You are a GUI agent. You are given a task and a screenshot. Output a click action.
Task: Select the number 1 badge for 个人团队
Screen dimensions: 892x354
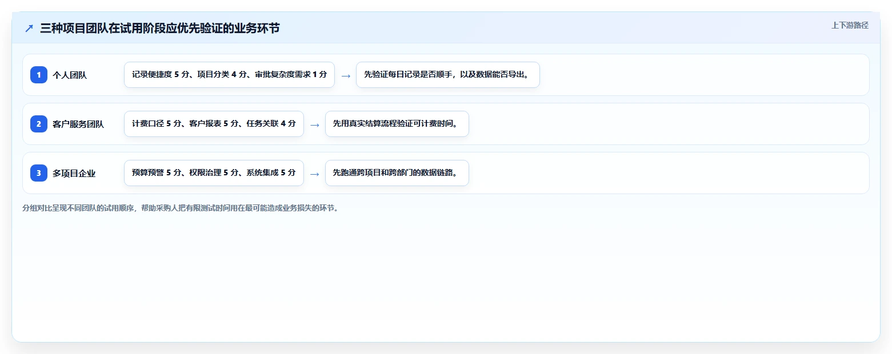coord(39,75)
